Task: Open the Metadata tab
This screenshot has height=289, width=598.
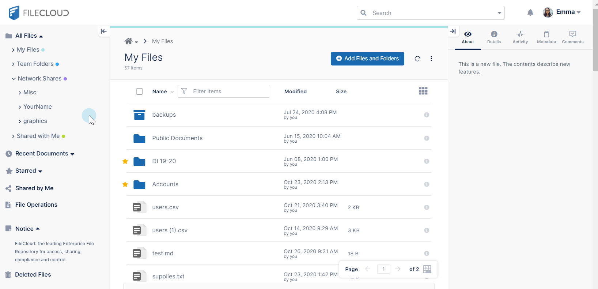Action: pyautogui.click(x=546, y=37)
